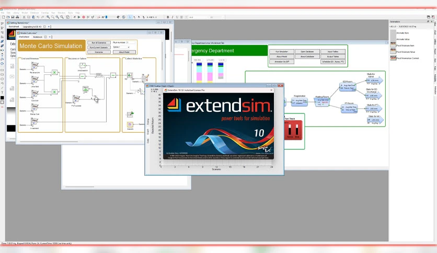Viewport: 437px width, 253px height.
Task: Open the Database menu
Action: click(34, 13)
